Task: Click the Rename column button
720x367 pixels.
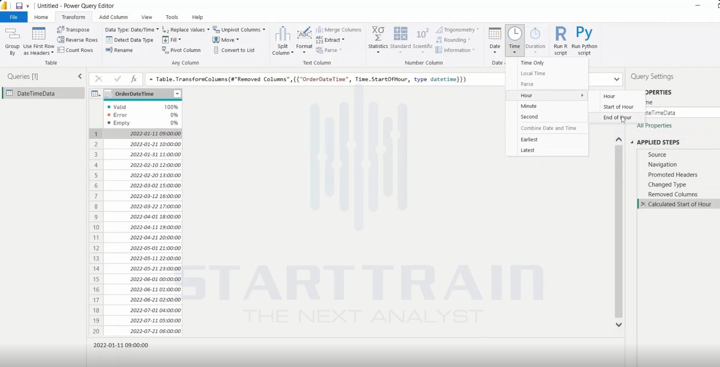Action: [x=119, y=50]
